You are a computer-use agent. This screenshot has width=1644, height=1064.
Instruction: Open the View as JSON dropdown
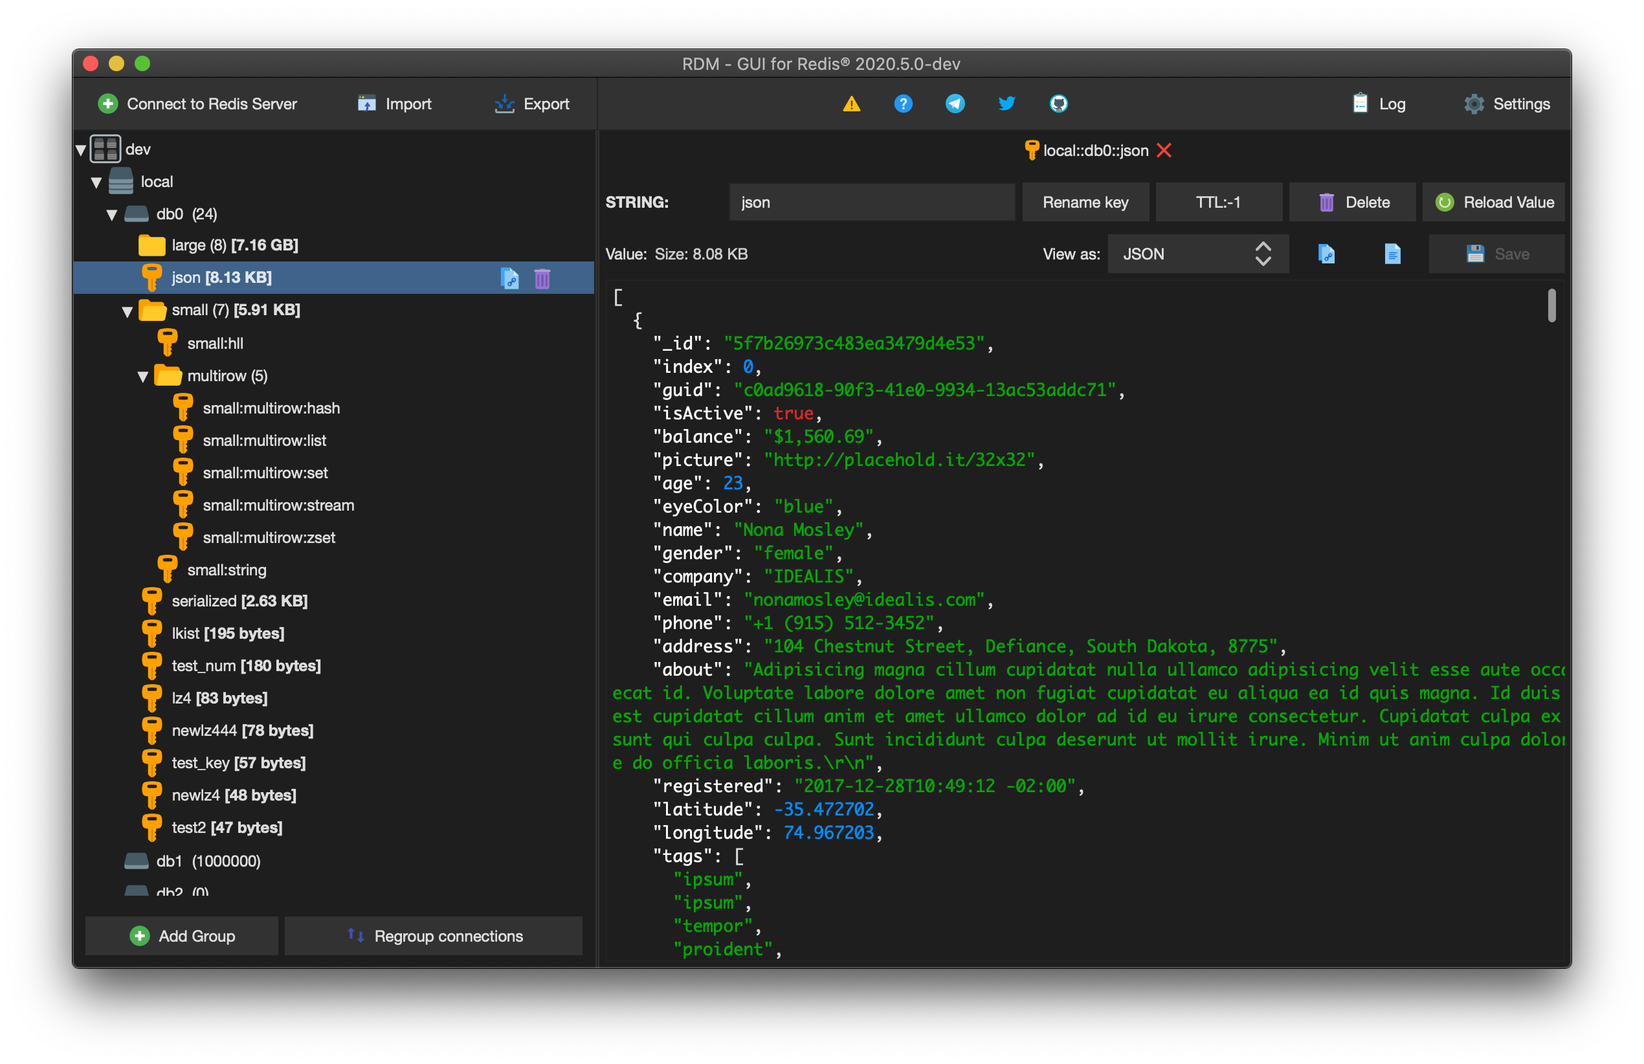(x=1197, y=254)
